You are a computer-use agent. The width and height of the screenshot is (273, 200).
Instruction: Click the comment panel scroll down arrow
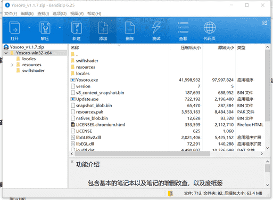pos(267,185)
